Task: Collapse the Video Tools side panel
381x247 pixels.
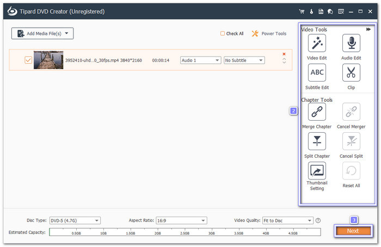Action: coord(368,29)
